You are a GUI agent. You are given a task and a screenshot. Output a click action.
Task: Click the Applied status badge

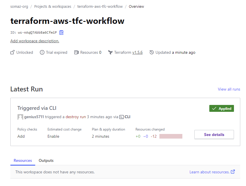tap(222, 108)
